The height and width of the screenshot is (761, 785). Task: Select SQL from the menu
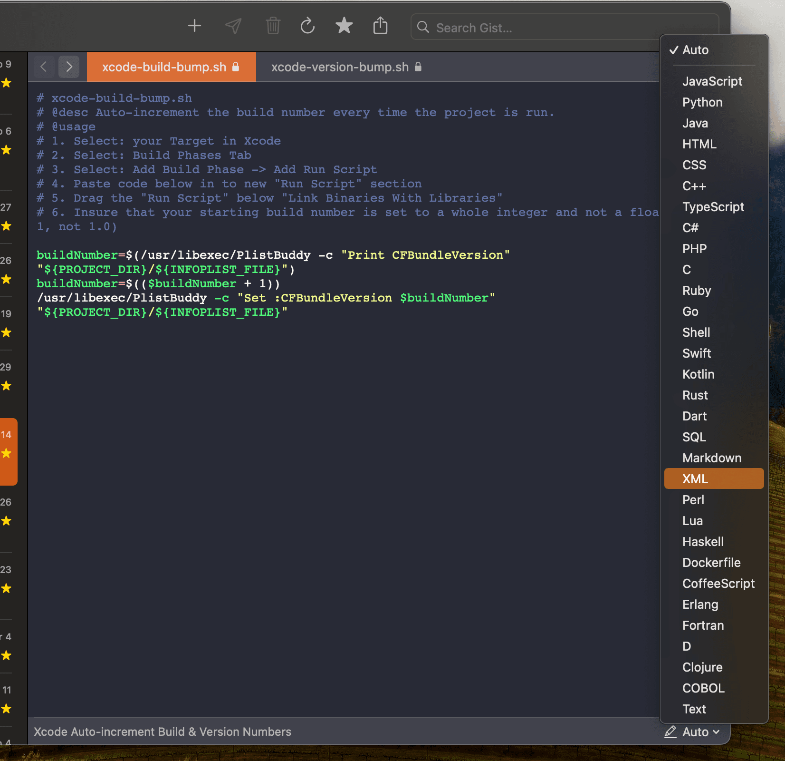[x=714, y=437]
